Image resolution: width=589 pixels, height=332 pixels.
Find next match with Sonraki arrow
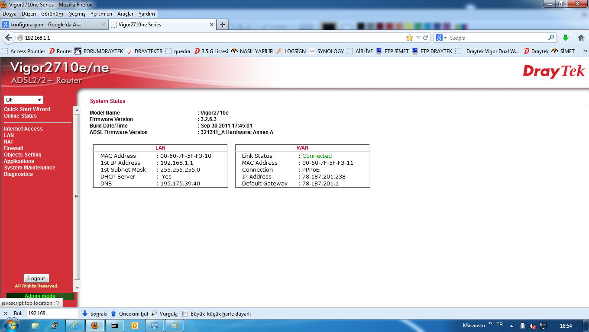(x=85, y=313)
